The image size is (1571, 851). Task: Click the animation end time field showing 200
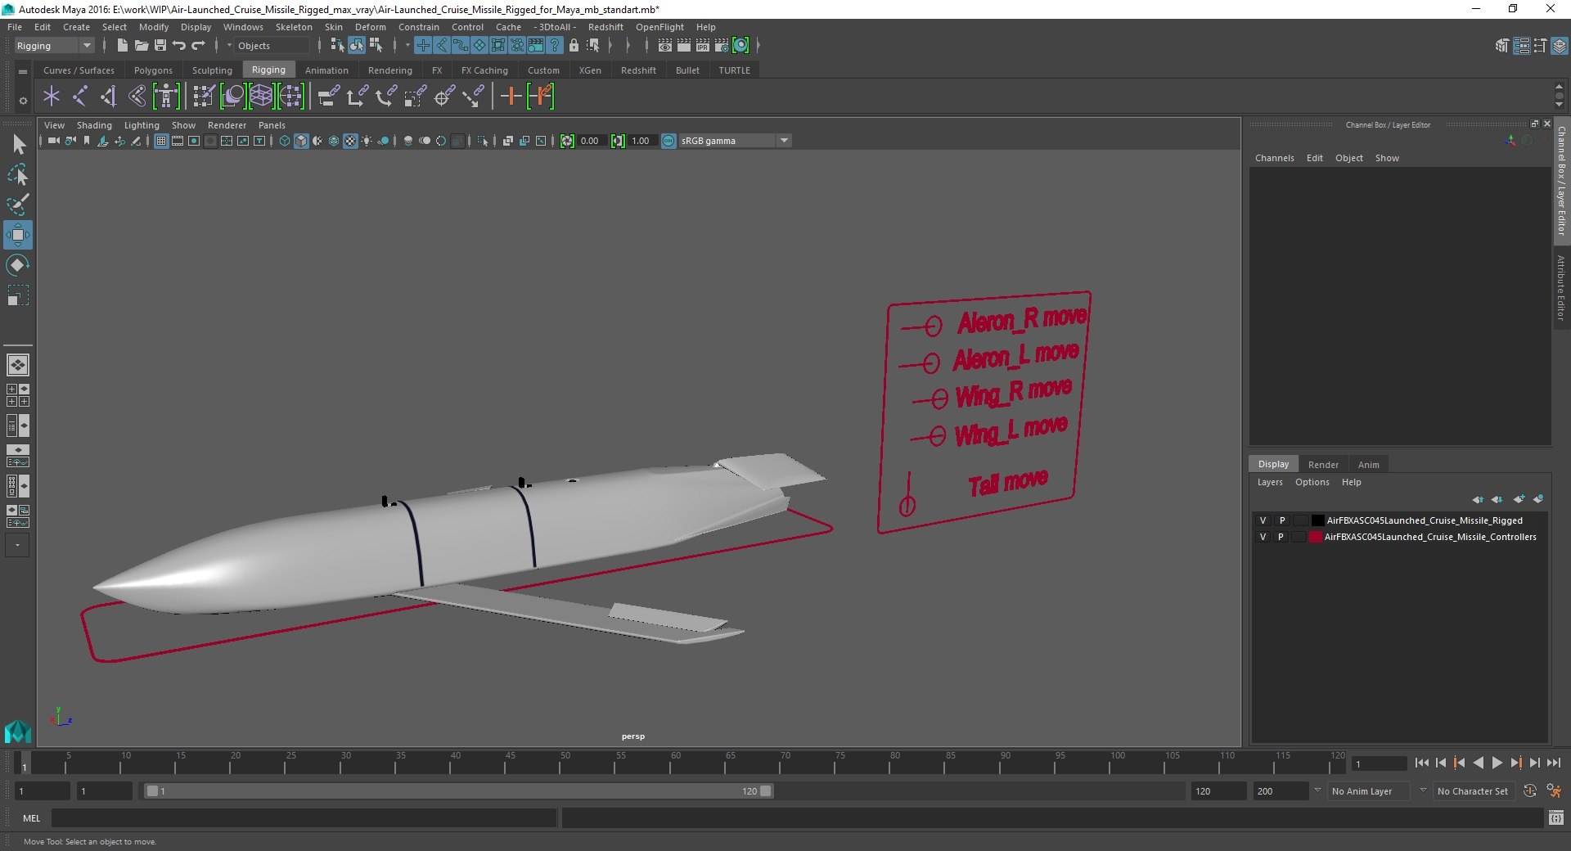point(1281,791)
